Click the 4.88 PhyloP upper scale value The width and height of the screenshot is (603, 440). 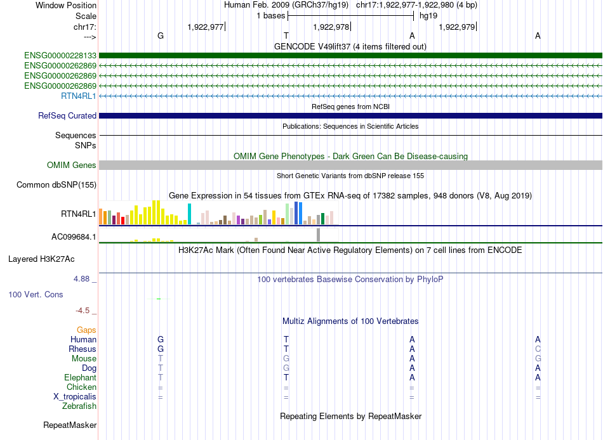[81, 279]
